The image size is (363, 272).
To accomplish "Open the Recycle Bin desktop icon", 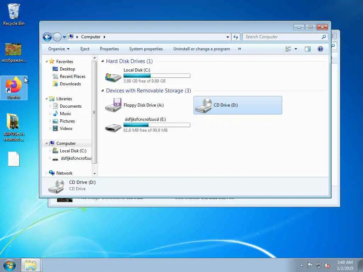I will 14,14.
